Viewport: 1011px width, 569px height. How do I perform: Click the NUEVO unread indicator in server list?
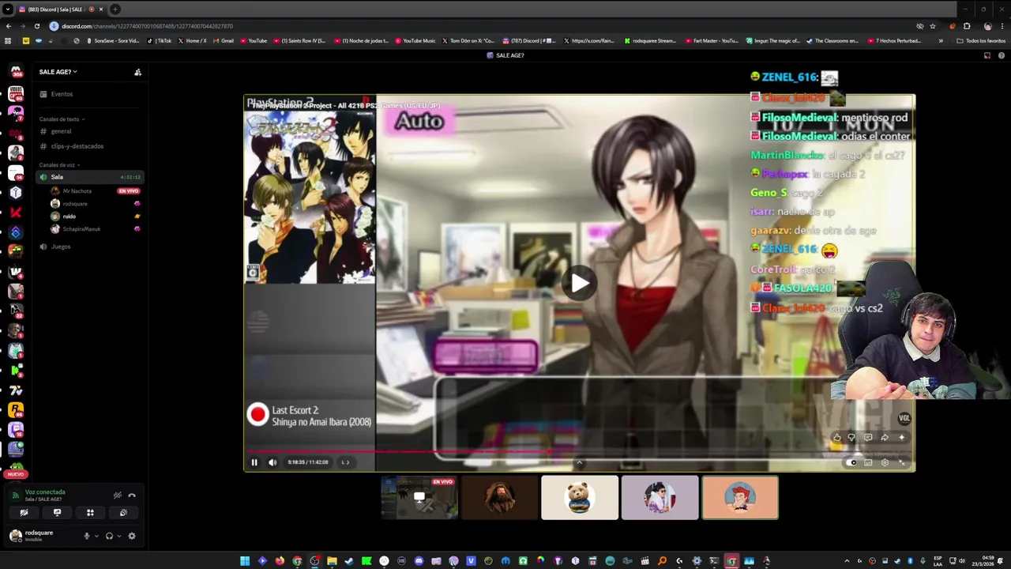click(16, 474)
